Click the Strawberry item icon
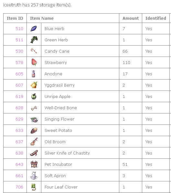 (x=34, y=62)
